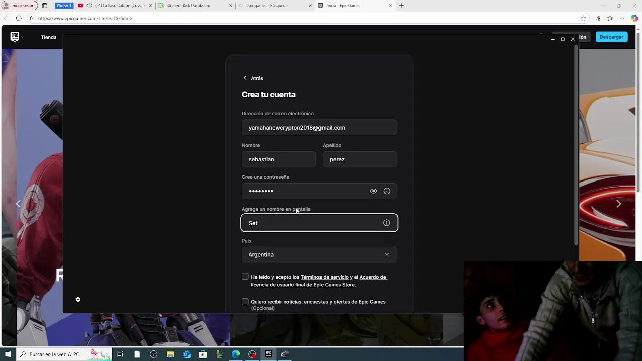The image size is (642, 361).
Task: Show password with the eye icon
Action: coord(373,191)
